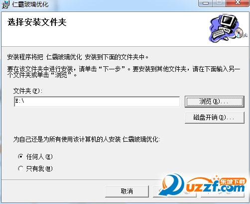Click the disabled maximize window button
This screenshot has width=250, height=204.
click(x=219, y=3)
